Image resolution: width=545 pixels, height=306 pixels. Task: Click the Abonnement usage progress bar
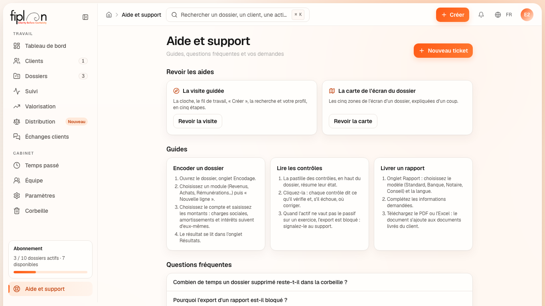point(50,272)
